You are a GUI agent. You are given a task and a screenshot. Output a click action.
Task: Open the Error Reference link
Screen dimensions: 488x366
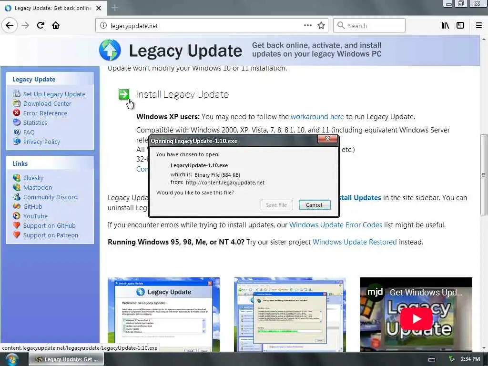point(45,113)
